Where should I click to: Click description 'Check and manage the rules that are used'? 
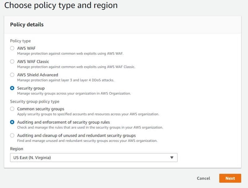pyautogui.click(x=90, y=127)
